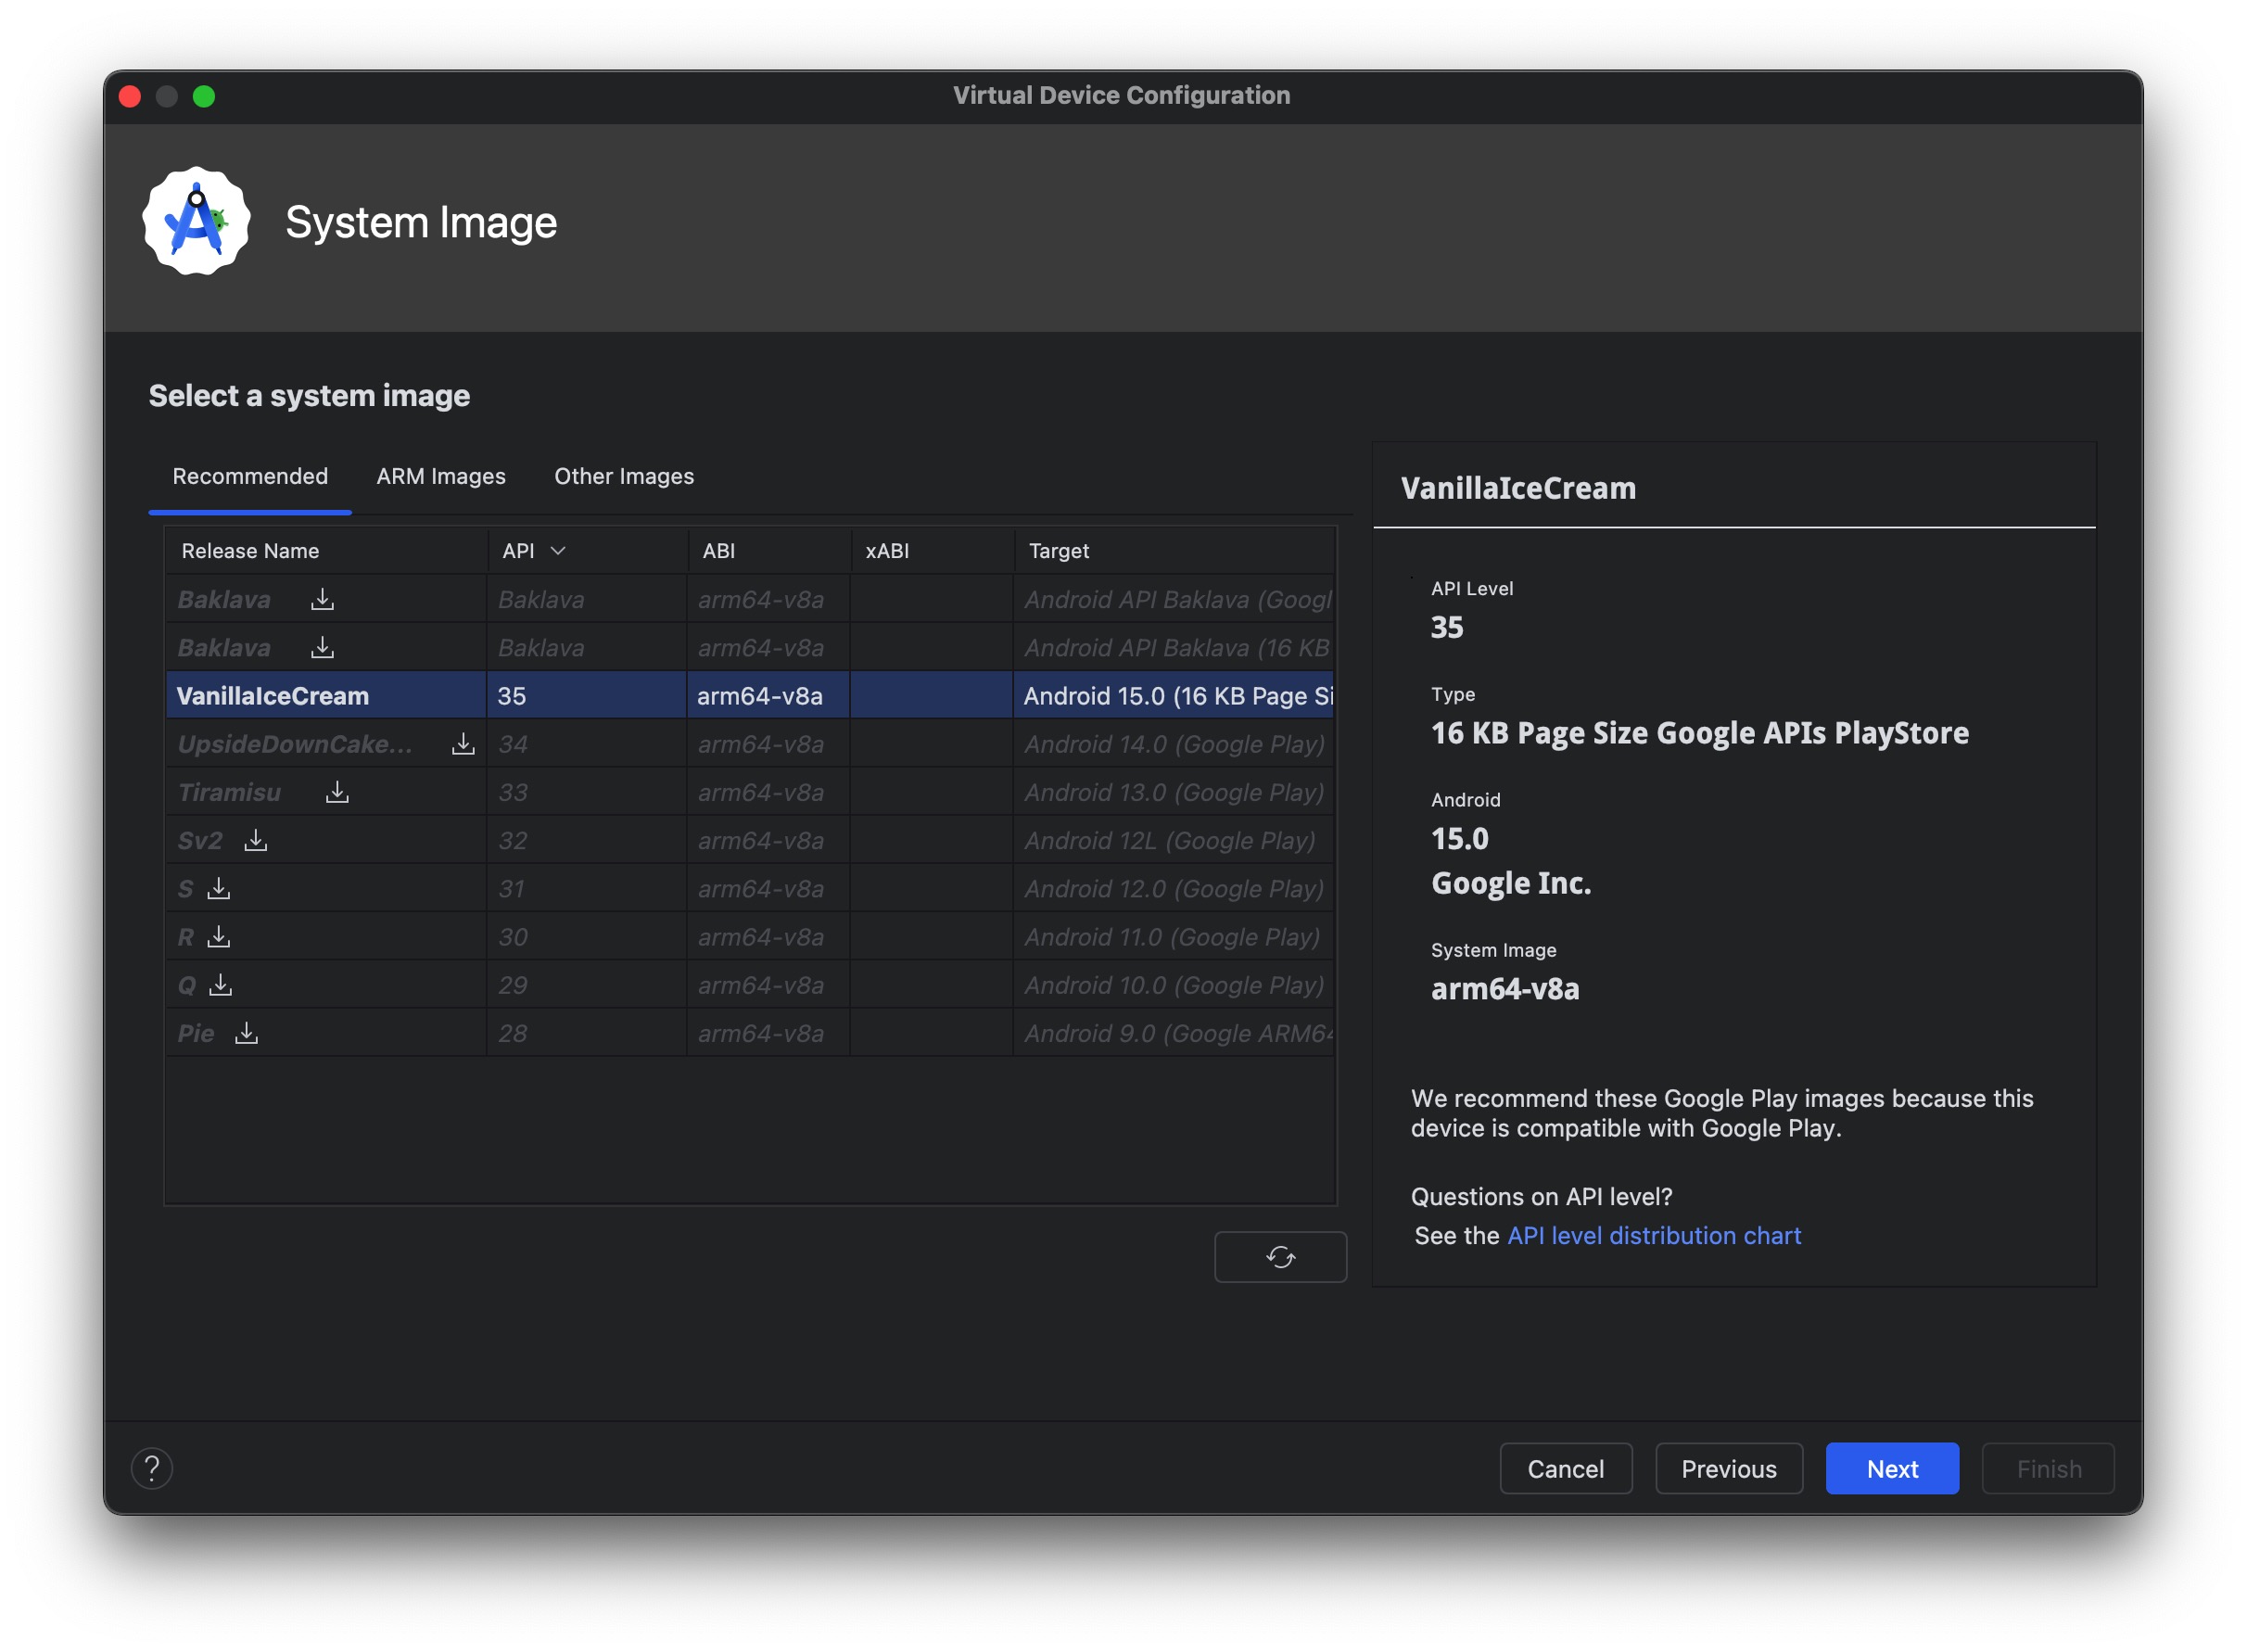2247x1652 pixels.
Task: Download the S API 31 image
Action: (219, 888)
